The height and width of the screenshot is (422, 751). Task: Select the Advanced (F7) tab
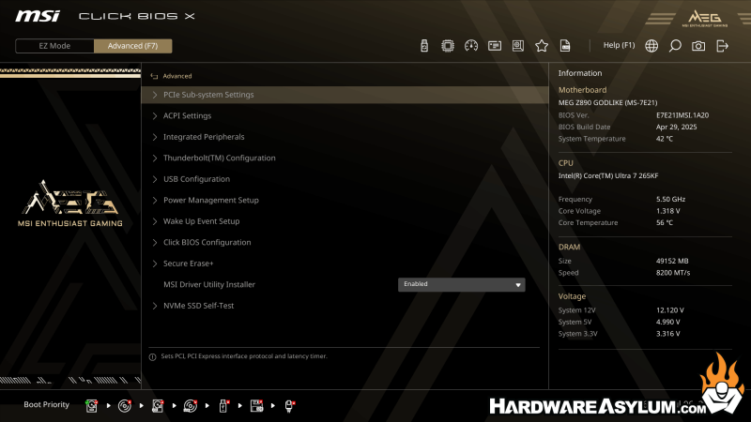132,46
